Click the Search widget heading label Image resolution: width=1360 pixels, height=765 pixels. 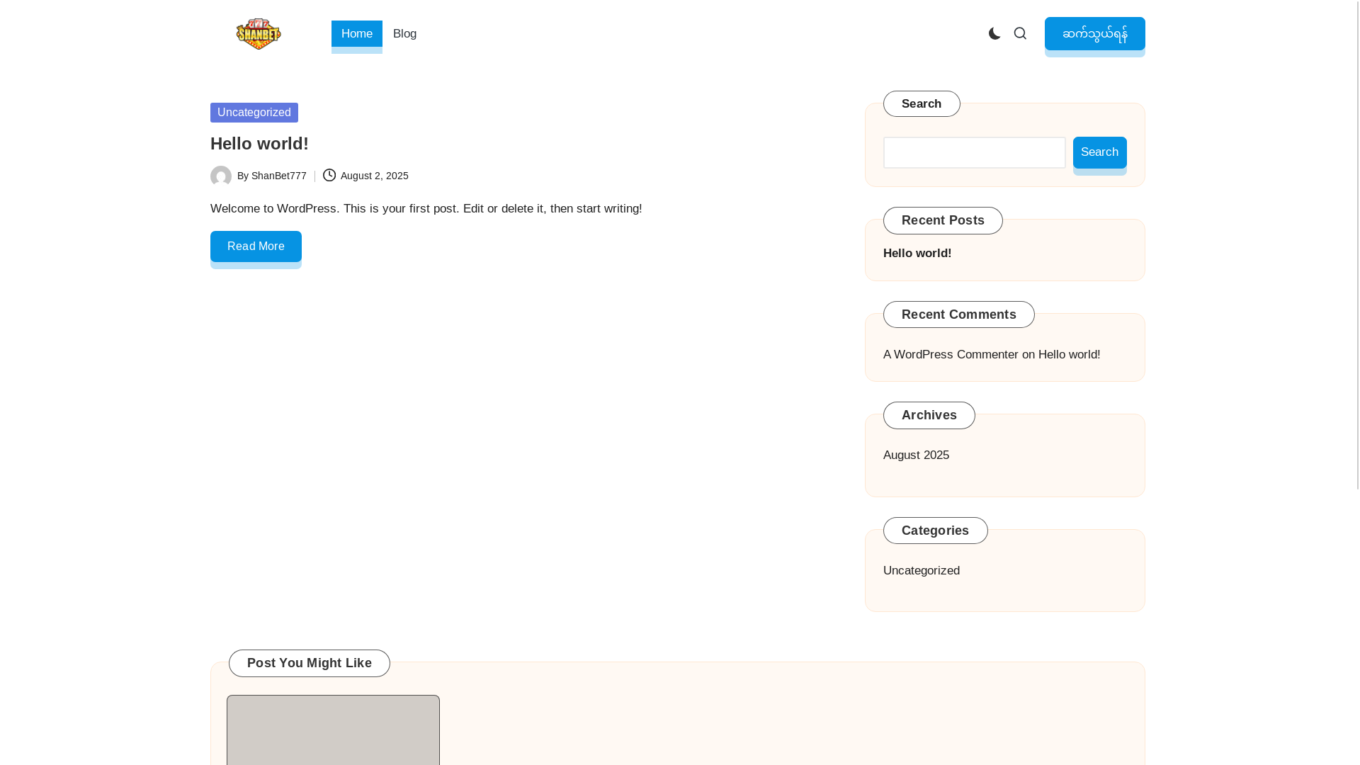[922, 104]
